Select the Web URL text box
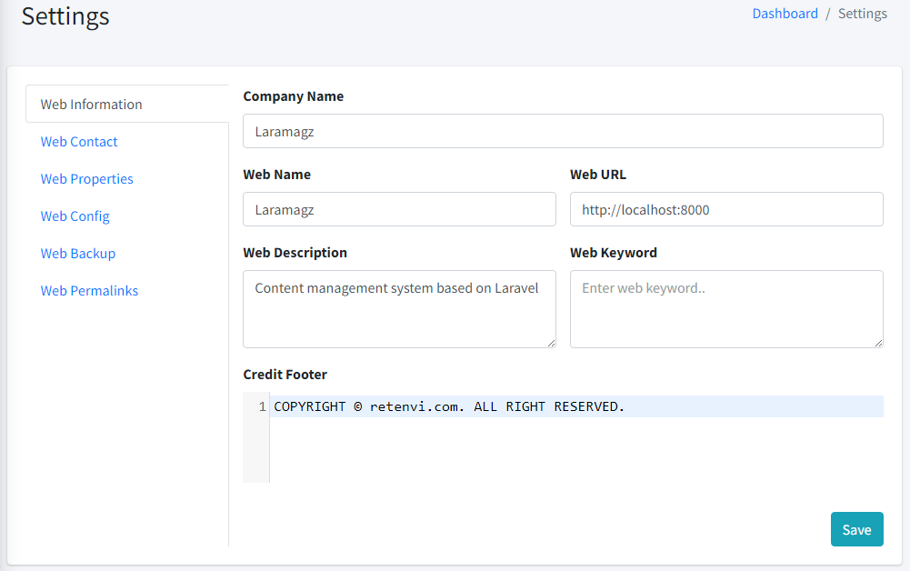Image resolution: width=910 pixels, height=571 pixels. 726,209
